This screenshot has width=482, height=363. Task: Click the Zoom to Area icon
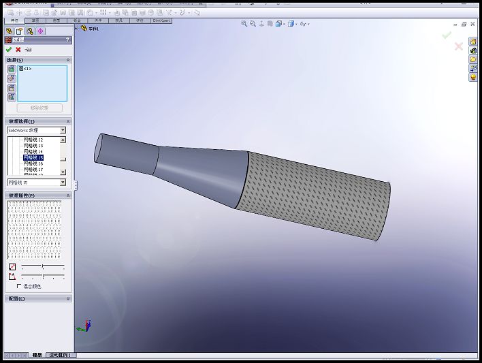pyautogui.click(x=253, y=24)
